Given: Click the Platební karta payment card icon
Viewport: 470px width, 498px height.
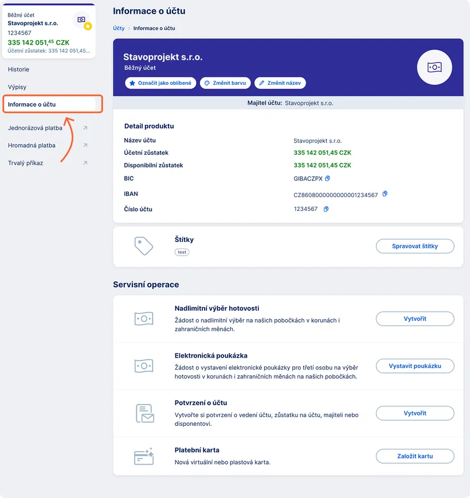Looking at the screenshot, I should pos(143,456).
